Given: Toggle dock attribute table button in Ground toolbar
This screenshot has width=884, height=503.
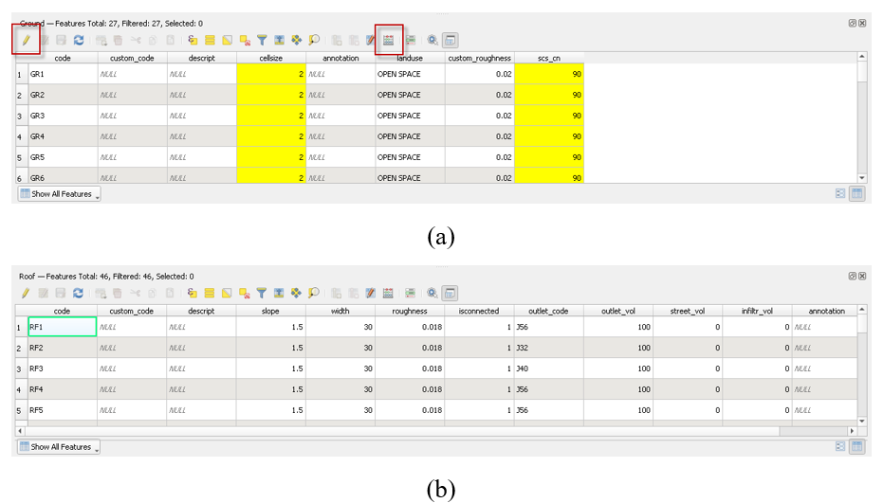Looking at the screenshot, I should [451, 41].
